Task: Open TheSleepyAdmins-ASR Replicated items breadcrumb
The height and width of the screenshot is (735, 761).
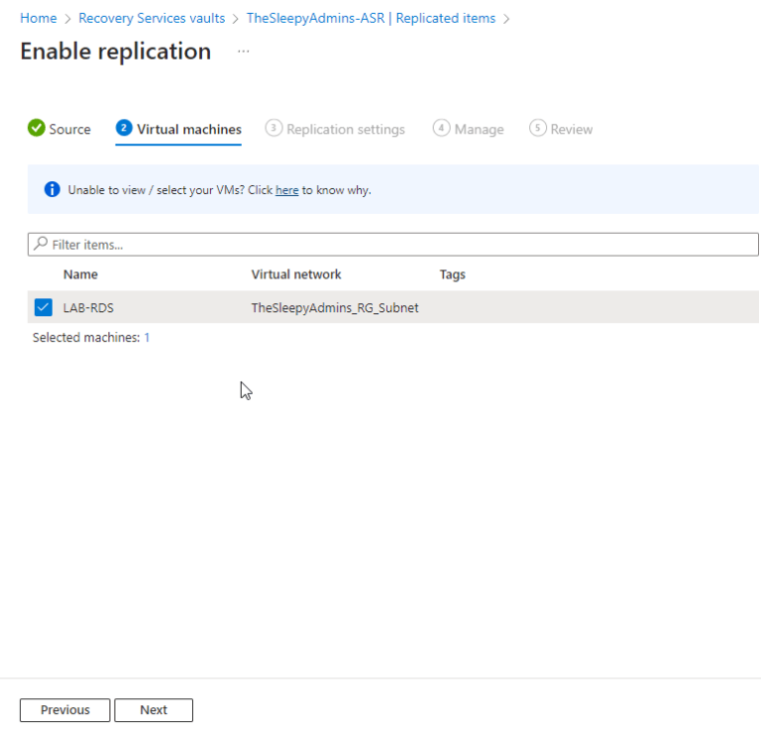Action: (x=371, y=19)
